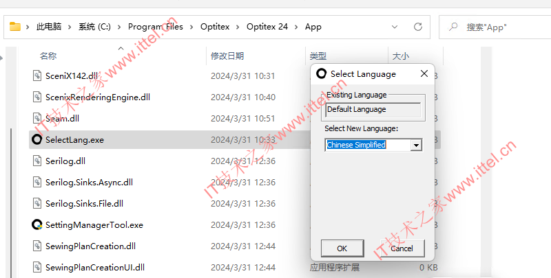Click the folder icon in address bar
Viewport: 551px width, 278px height.
[x=14, y=27]
